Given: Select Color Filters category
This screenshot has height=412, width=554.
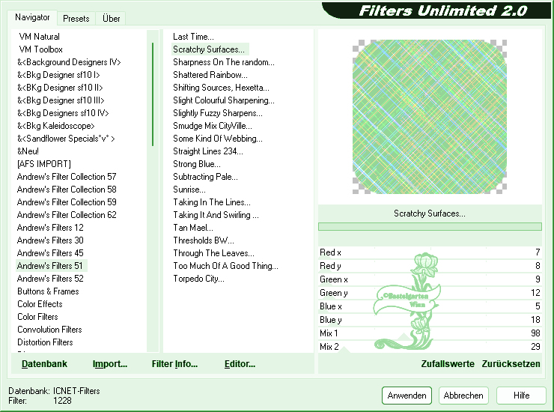Looking at the screenshot, I should point(37,317).
